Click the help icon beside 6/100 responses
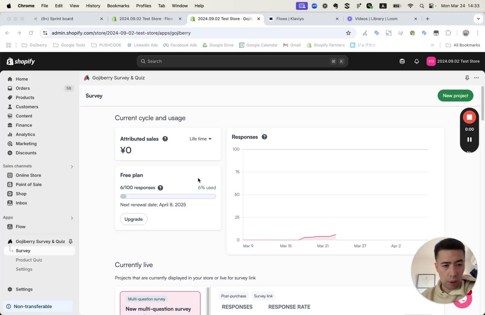This screenshot has height=315, width=485. tap(160, 188)
